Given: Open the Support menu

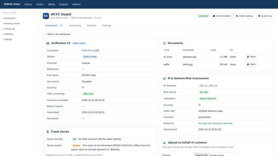Looking at the screenshot, I should pos(64,4).
